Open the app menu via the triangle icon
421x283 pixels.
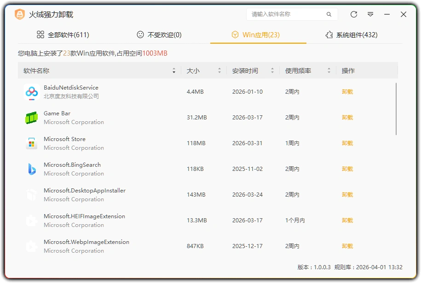370,14
